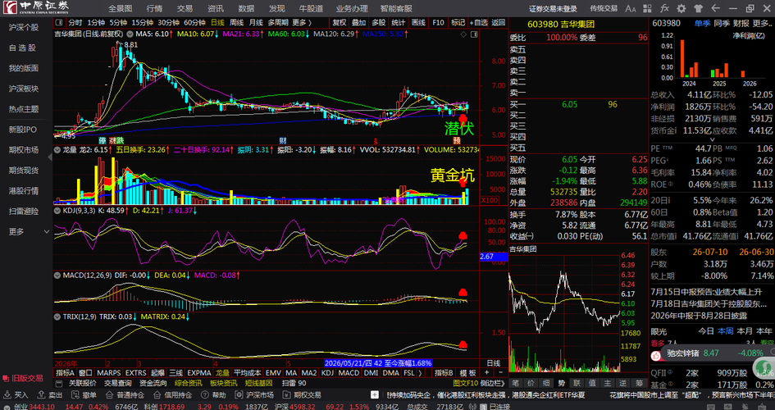The height and width of the screenshot is (410, 775).
Task: Open 信用持仓 credit holdings
Action: click(172, 395)
